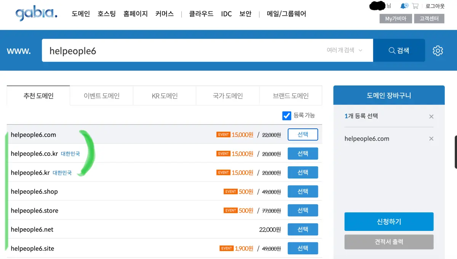Open the 보안 menu
Screen dimensions: 457x259
click(245, 14)
